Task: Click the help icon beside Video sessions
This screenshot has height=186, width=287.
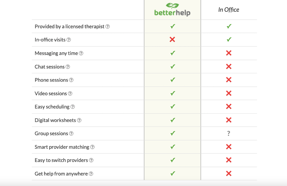Action: [x=70, y=94]
